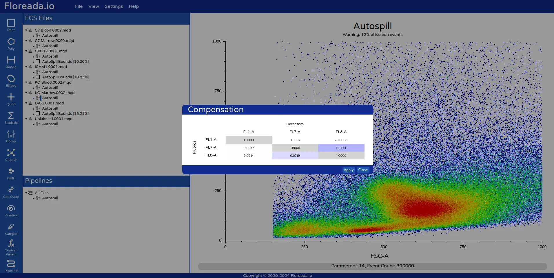Select the Poly gate tool

click(x=11, y=44)
